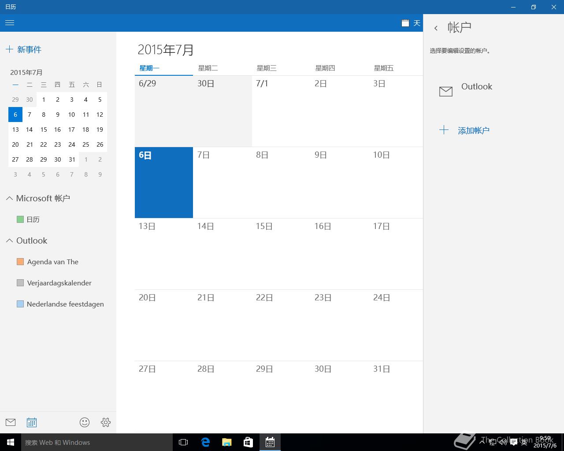The height and width of the screenshot is (451, 564).
Task: Click the back arrow in accounts panel
Action: [436, 28]
